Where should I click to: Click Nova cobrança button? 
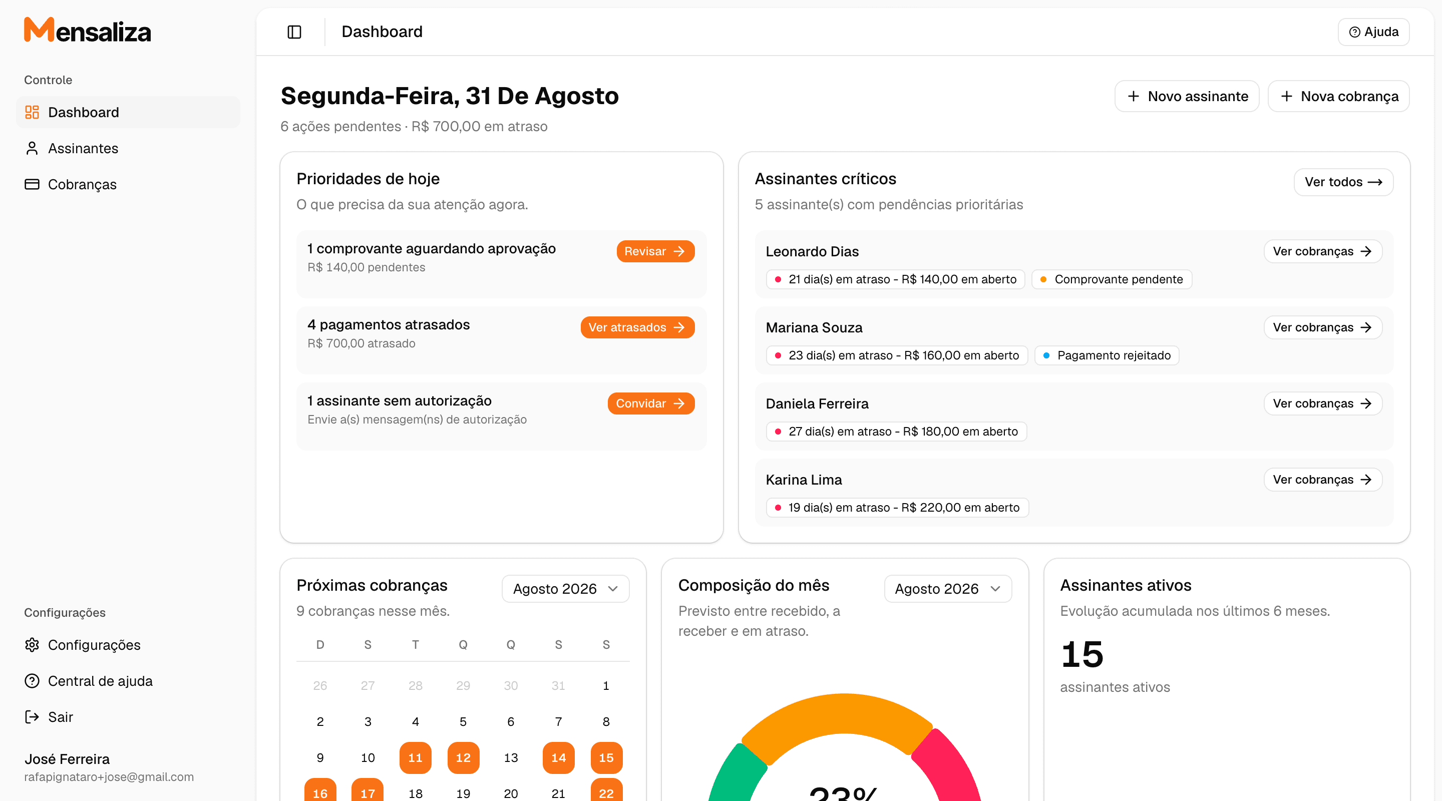coord(1338,96)
